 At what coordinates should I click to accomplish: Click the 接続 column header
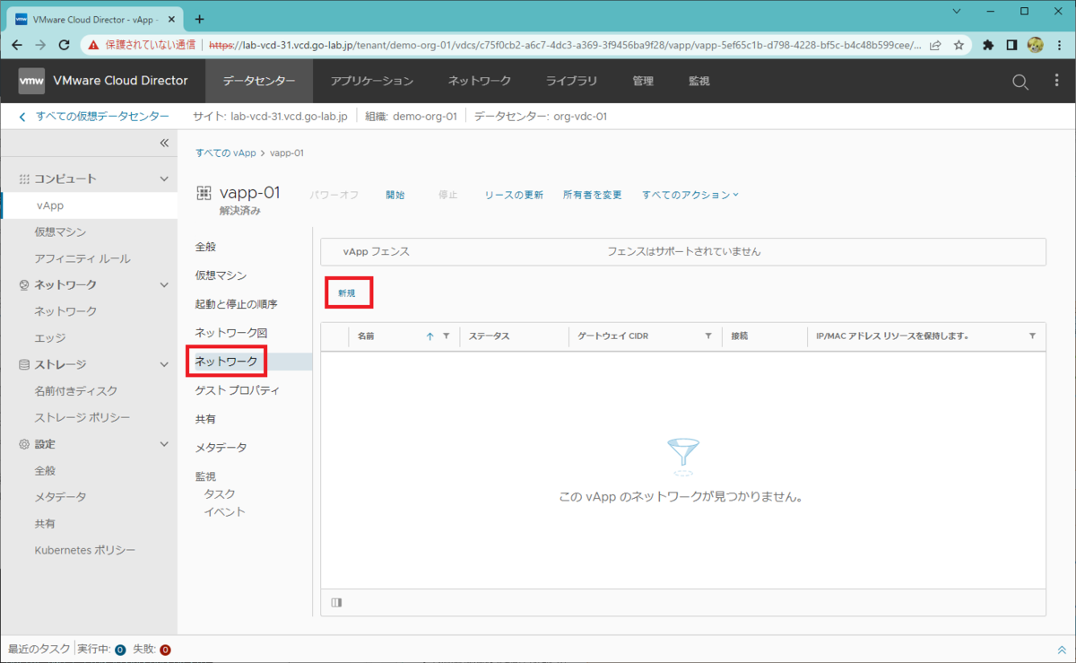click(740, 336)
